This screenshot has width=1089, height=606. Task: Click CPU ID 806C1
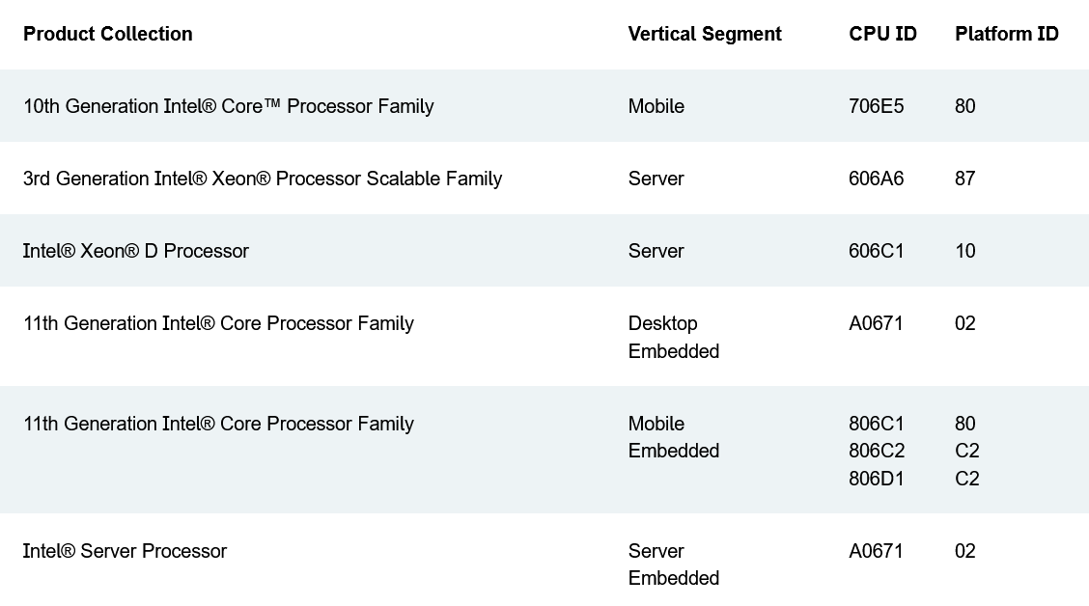point(876,424)
